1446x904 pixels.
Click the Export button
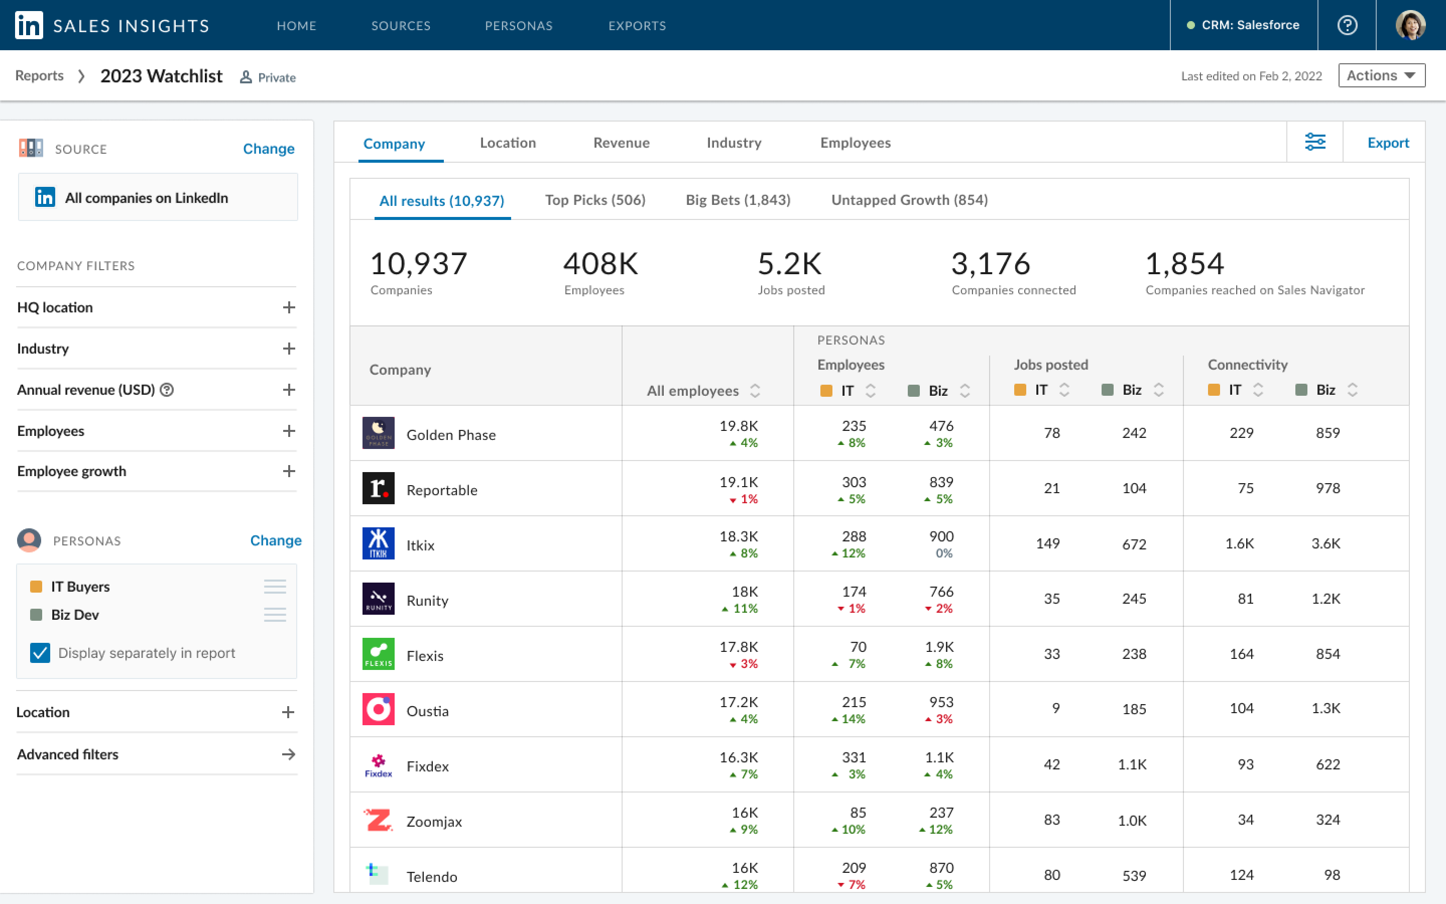tap(1388, 143)
